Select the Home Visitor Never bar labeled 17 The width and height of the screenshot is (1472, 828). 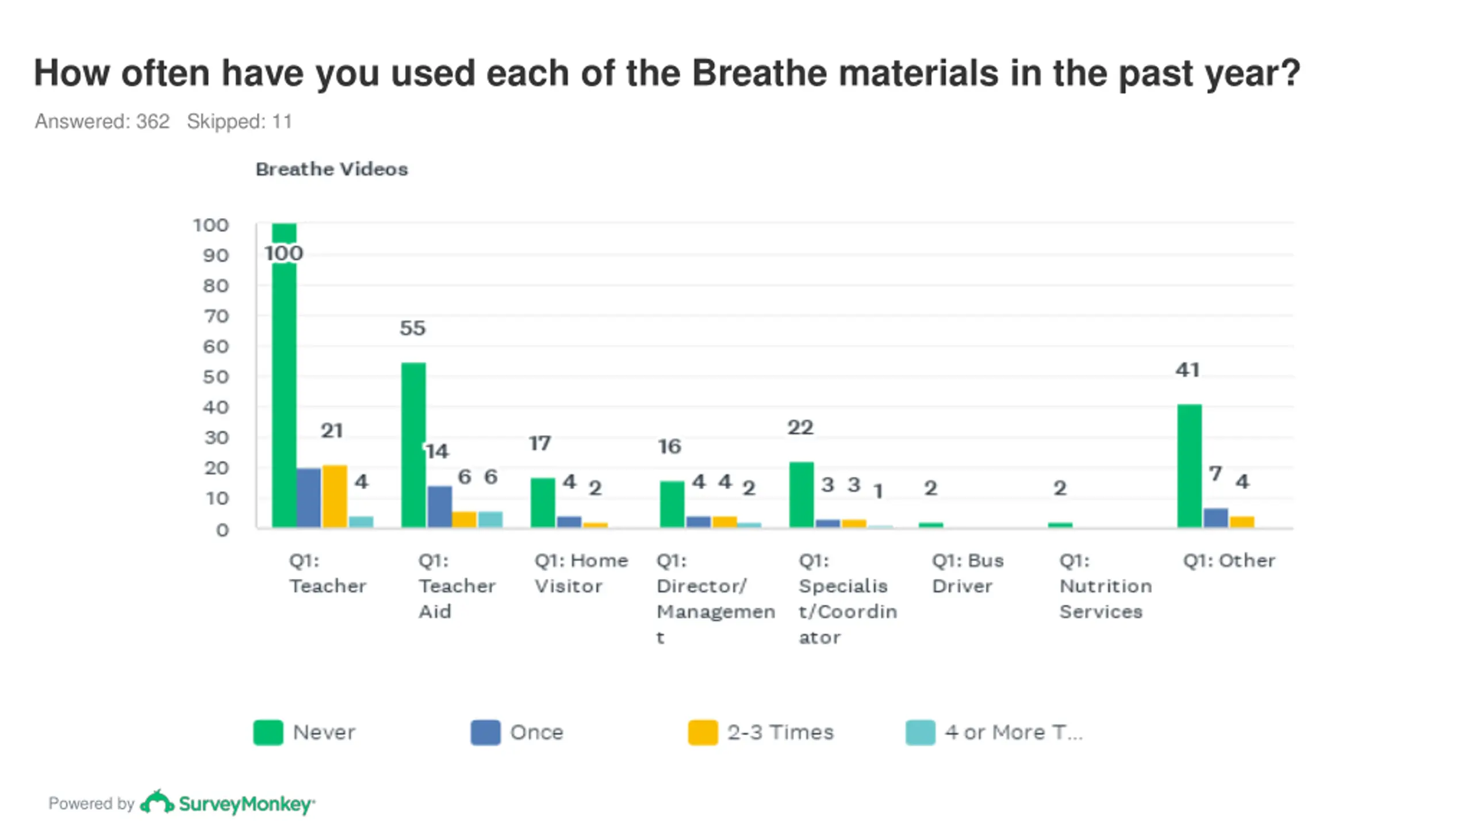543,503
